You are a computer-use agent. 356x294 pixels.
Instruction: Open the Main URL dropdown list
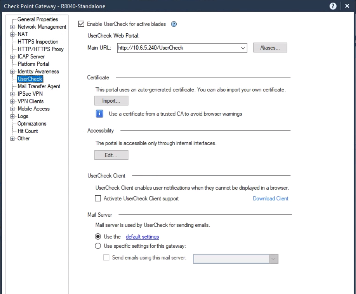[243, 48]
